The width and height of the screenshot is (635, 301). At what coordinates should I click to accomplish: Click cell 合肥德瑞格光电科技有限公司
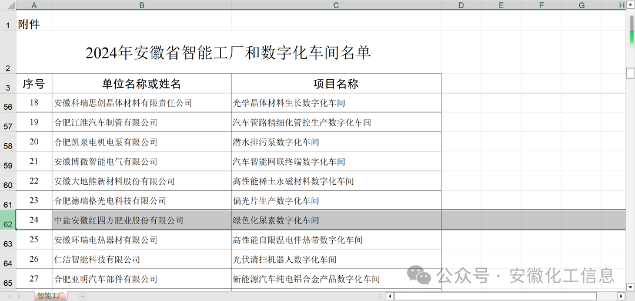pyautogui.click(x=142, y=201)
